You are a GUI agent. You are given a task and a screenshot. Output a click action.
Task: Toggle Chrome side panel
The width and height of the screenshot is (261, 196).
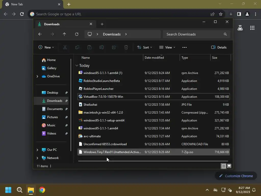point(239,14)
